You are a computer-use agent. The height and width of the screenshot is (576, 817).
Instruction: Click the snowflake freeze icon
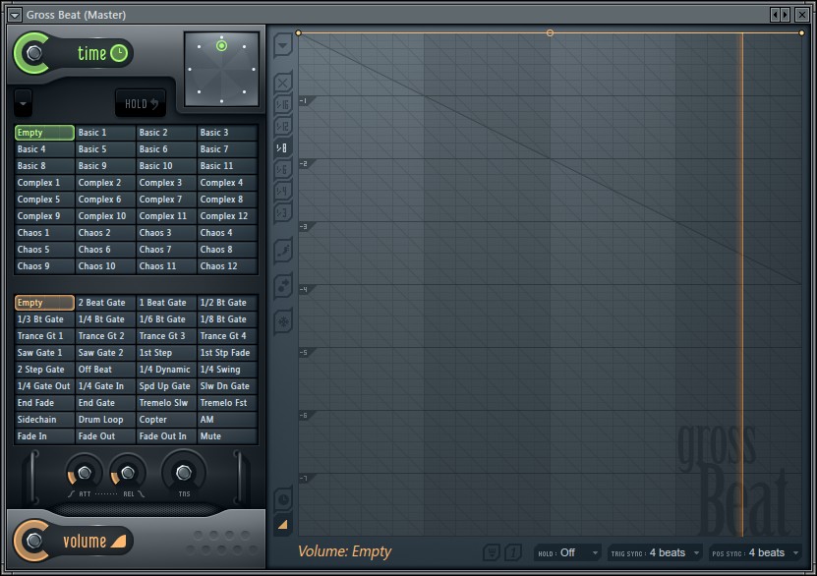[282, 320]
